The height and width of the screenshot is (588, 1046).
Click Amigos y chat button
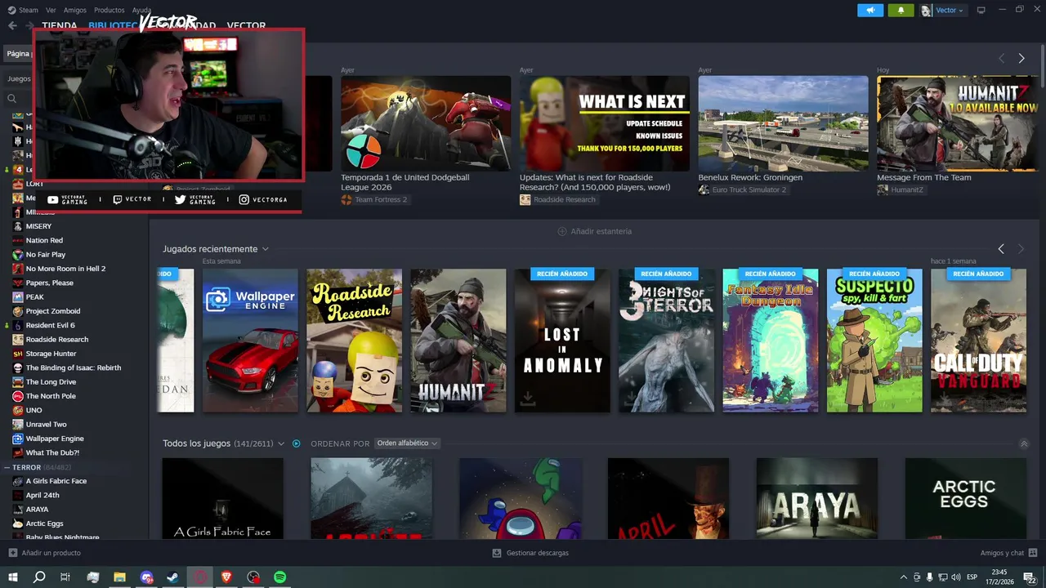tap(1008, 553)
